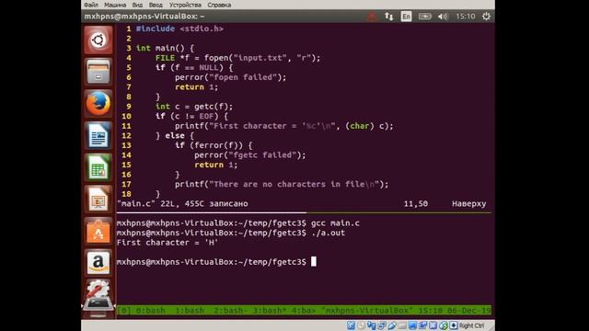This screenshot has width=589, height=331.
Task: Click the int c = getc(f); line
Action: click(x=194, y=107)
